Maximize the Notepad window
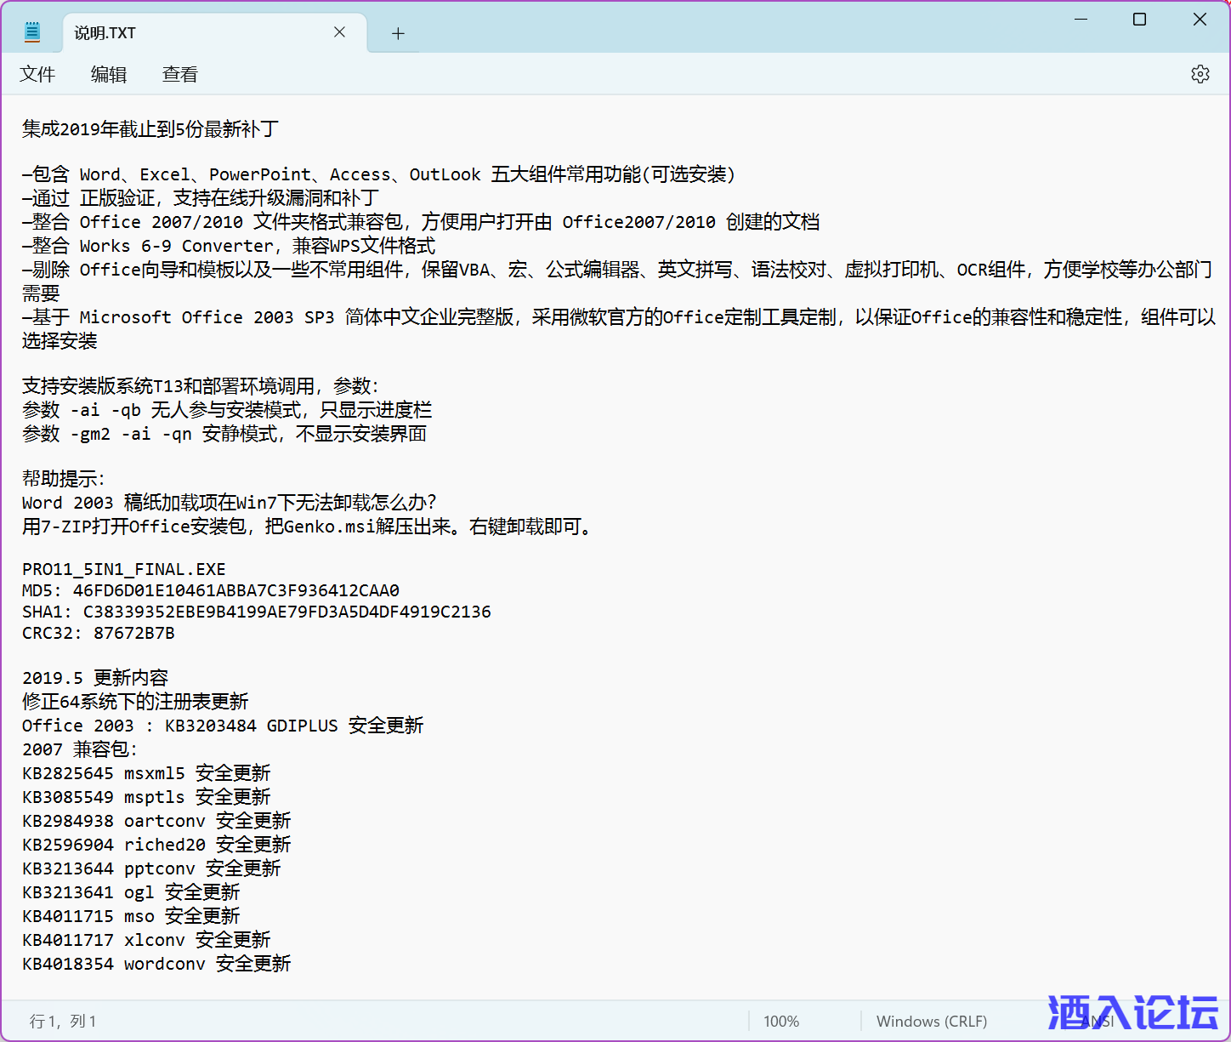Viewport: 1231px width, 1042px height. [1139, 19]
